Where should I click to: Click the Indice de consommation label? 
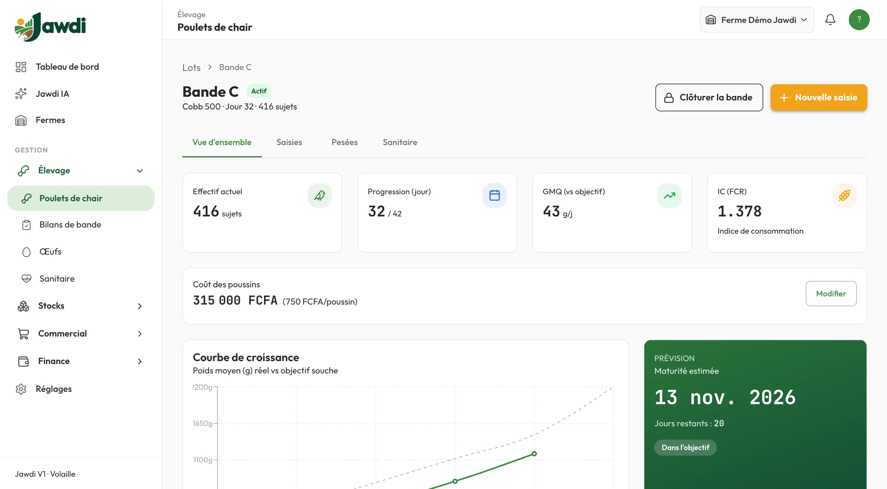761,231
